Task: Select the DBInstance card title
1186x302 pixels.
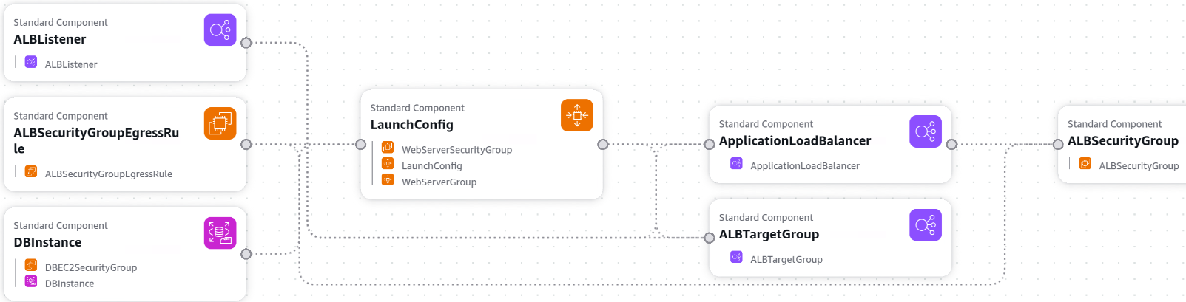Action: pos(47,243)
